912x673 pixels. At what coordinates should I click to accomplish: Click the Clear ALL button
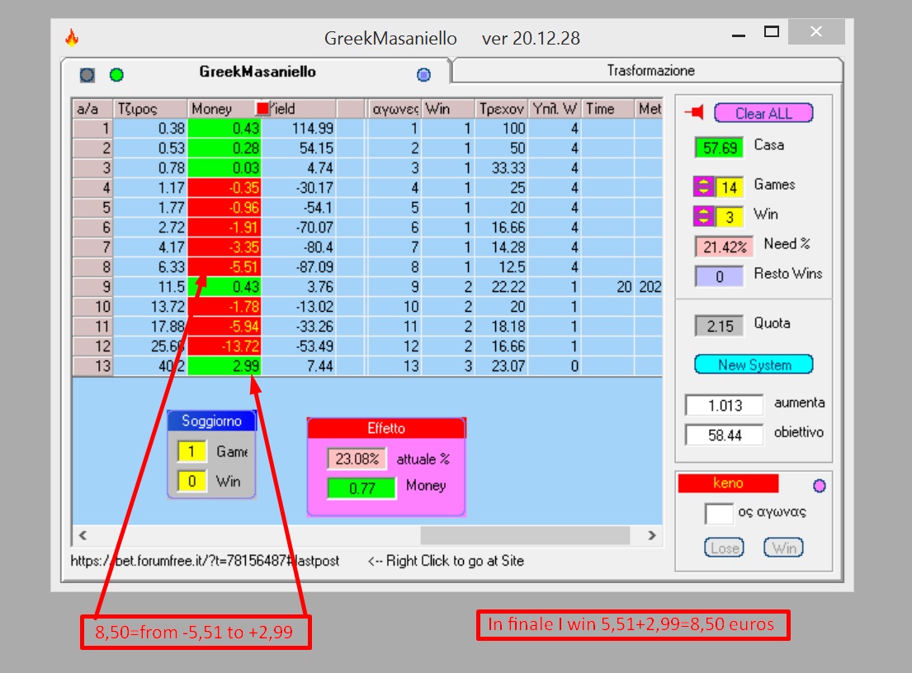point(763,113)
